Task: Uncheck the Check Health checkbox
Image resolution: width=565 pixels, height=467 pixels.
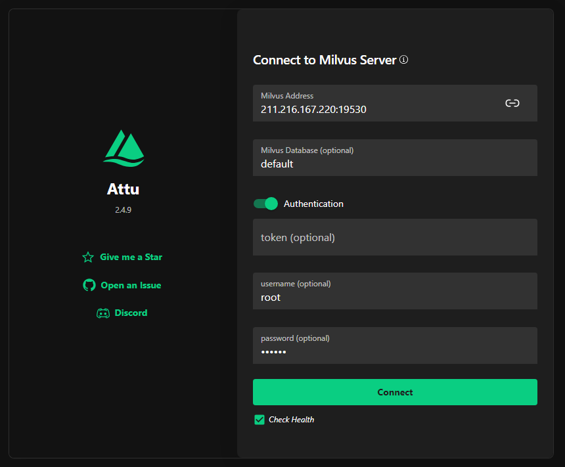Action: [260, 420]
